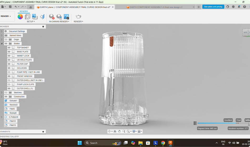The image size is (250, 147).
Task: Open the Help question mark icon
Action: coord(244,7)
